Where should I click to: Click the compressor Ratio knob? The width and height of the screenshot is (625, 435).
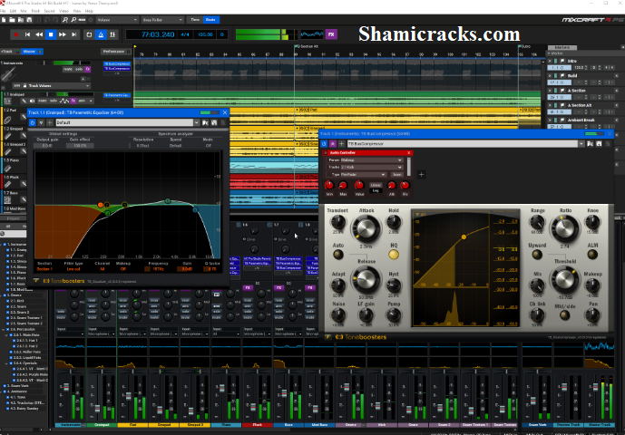565,228
